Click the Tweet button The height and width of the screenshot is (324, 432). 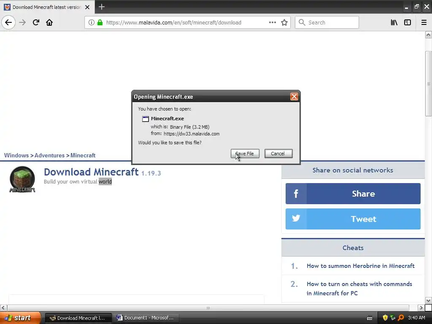click(353, 219)
